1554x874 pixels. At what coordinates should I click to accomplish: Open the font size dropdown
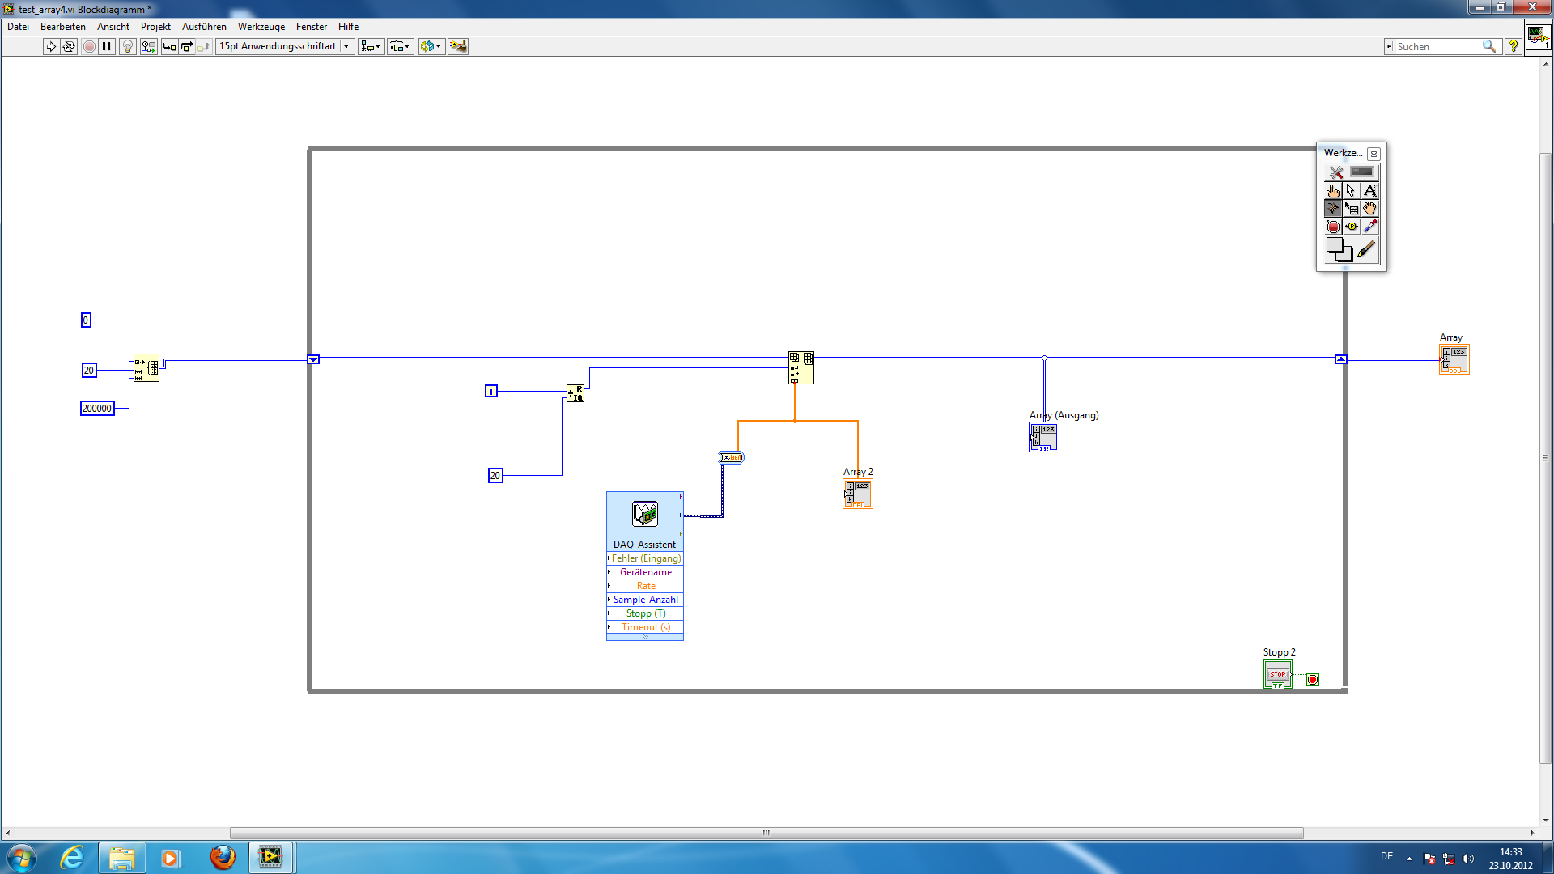pos(346,47)
